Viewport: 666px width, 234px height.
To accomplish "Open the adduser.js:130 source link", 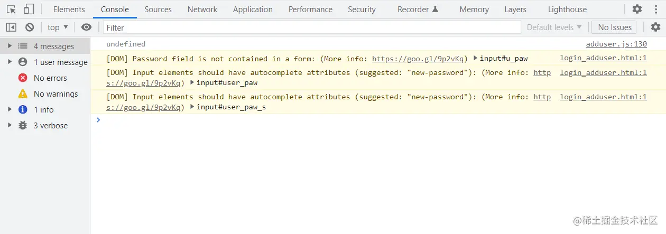I will [616, 44].
